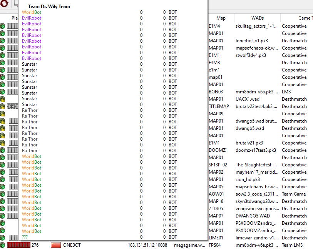The width and height of the screenshot is (313, 249).
Task: Click the locked server icon in TITLEMAP row
Action: pos(2,106)
